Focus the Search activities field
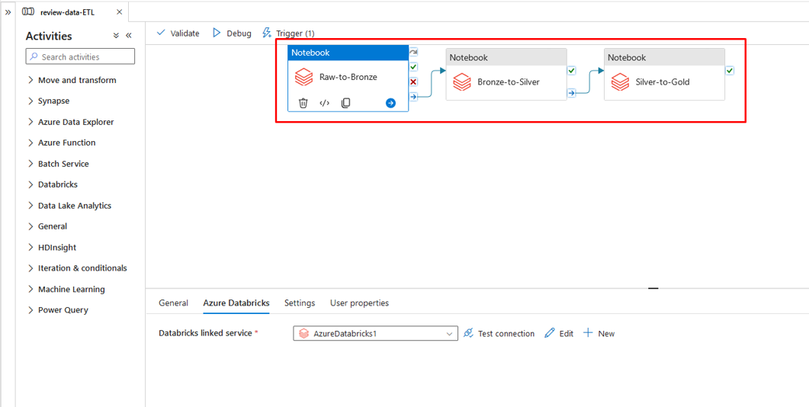The image size is (809, 407). point(81,56)
